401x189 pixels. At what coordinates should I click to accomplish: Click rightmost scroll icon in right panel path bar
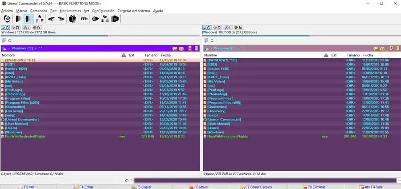398,48
